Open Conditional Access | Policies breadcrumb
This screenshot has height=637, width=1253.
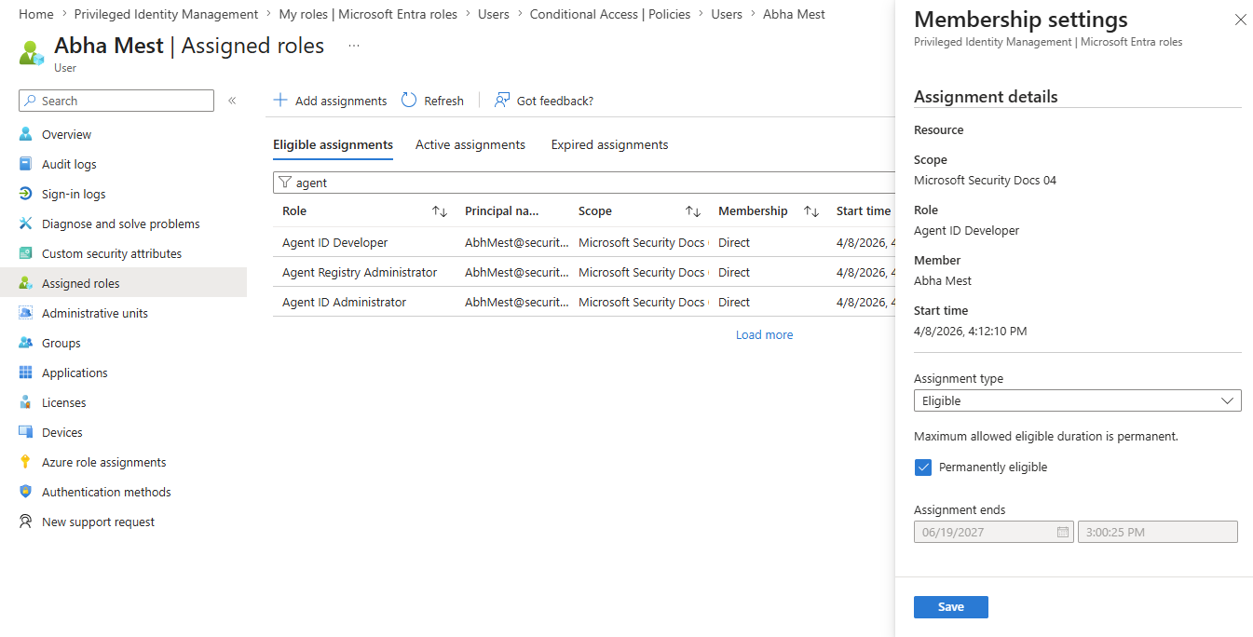point(610,14)
